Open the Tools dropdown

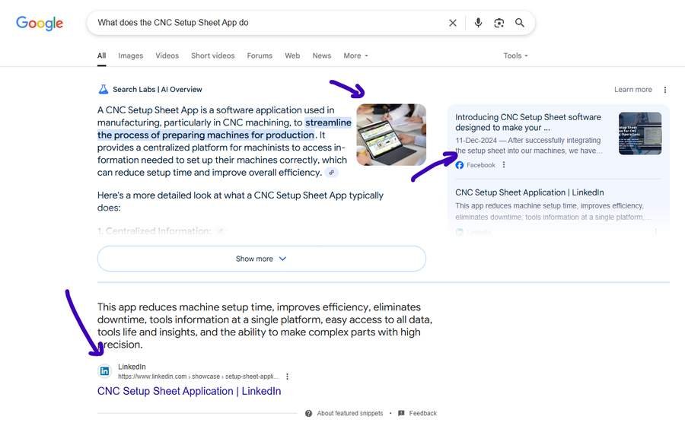coord(515,56)
